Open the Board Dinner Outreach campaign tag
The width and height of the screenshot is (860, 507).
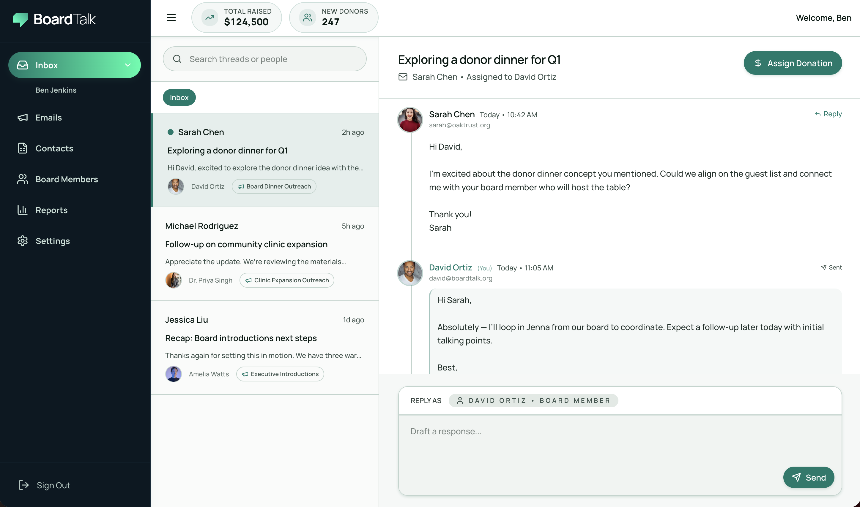click(x=274, y=186)
